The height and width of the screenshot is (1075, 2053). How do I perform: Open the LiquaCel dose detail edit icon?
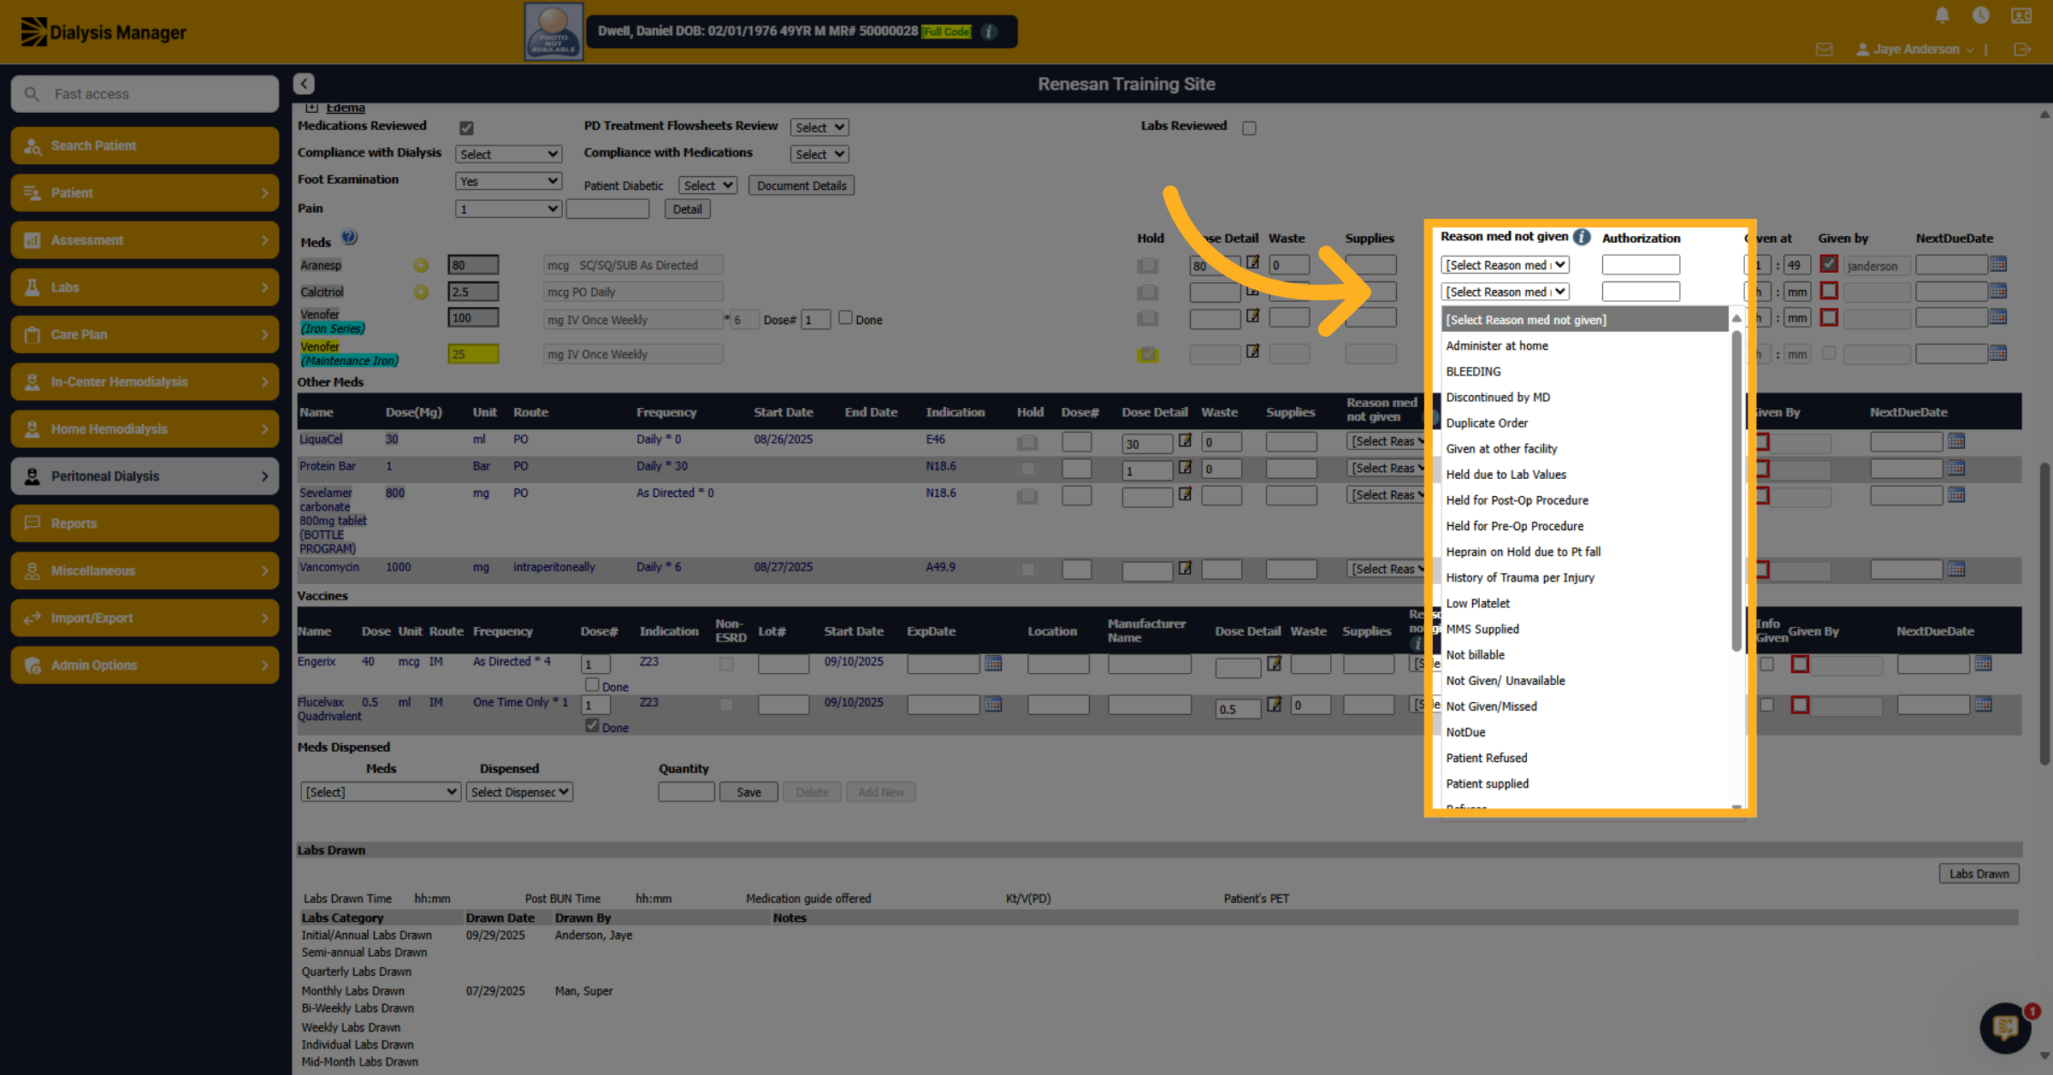pyautogui.click(x=1185, y=440)
